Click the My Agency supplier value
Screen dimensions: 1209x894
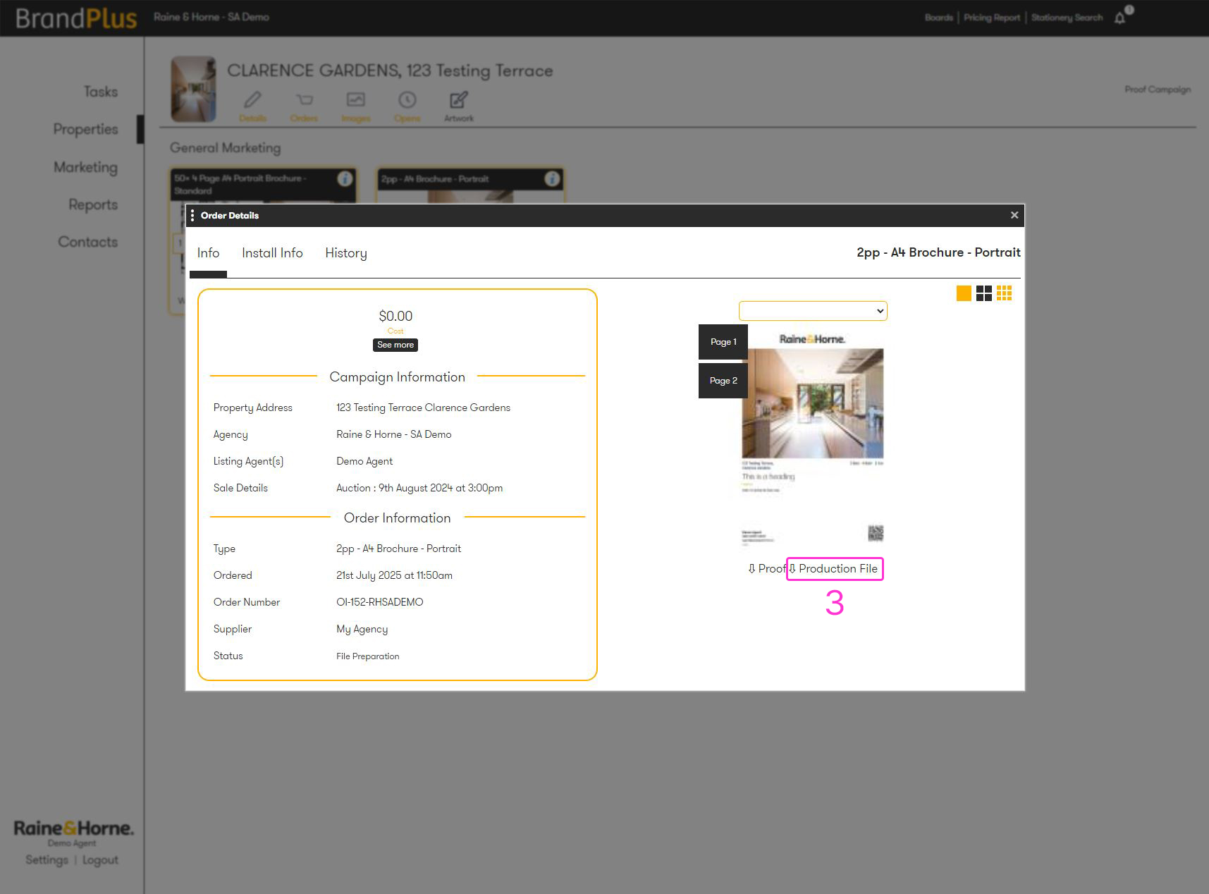click(x=362, y=629)
